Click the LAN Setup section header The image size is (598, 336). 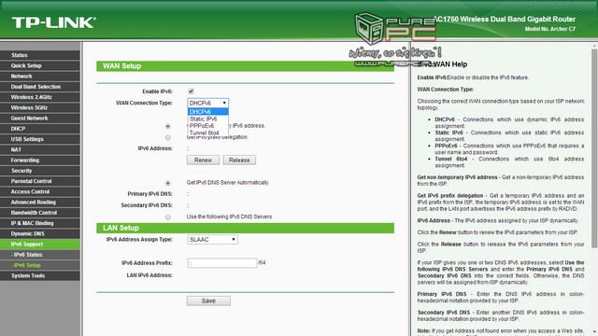pos(245,228)
